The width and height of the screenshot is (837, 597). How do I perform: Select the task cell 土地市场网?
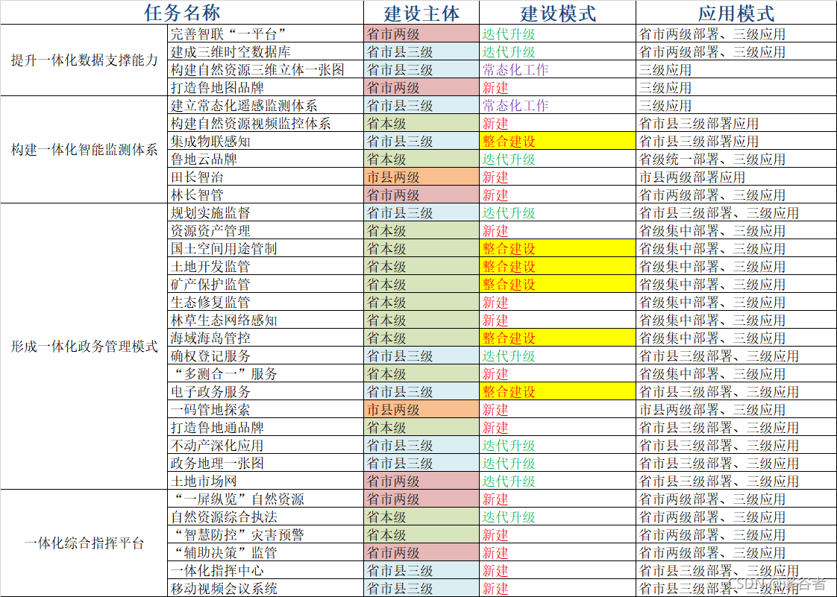[x=266, y=481]
